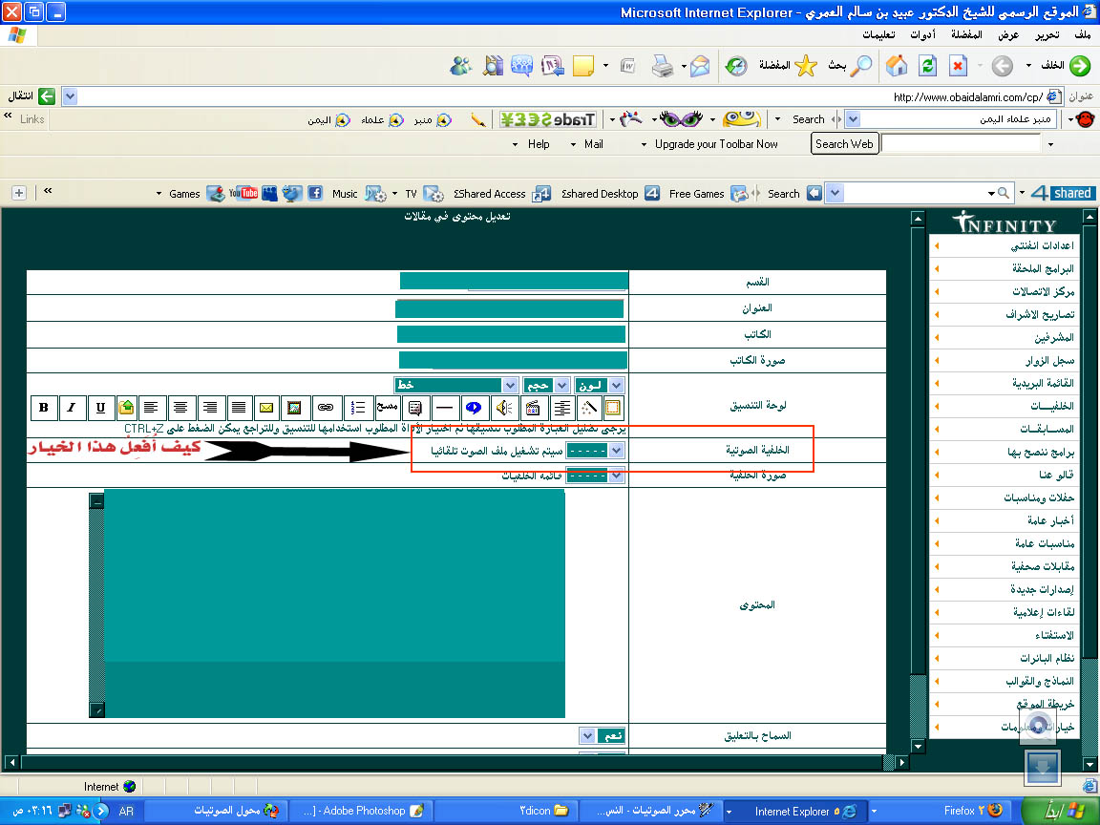The height and width of the screenshot is (825, 1100).
Task: Open the color (لون) dropdown
Action: (616, 385)
